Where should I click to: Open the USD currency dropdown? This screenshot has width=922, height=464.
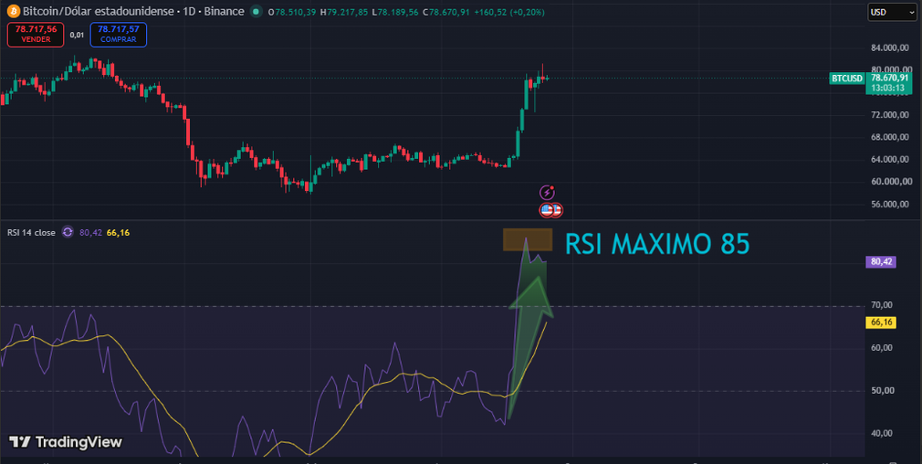[x=891, y=12]
